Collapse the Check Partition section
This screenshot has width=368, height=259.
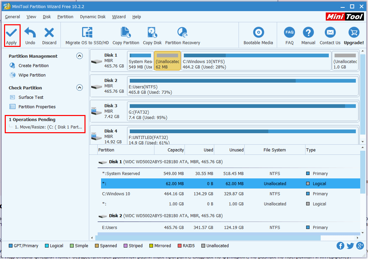[79, 88]
